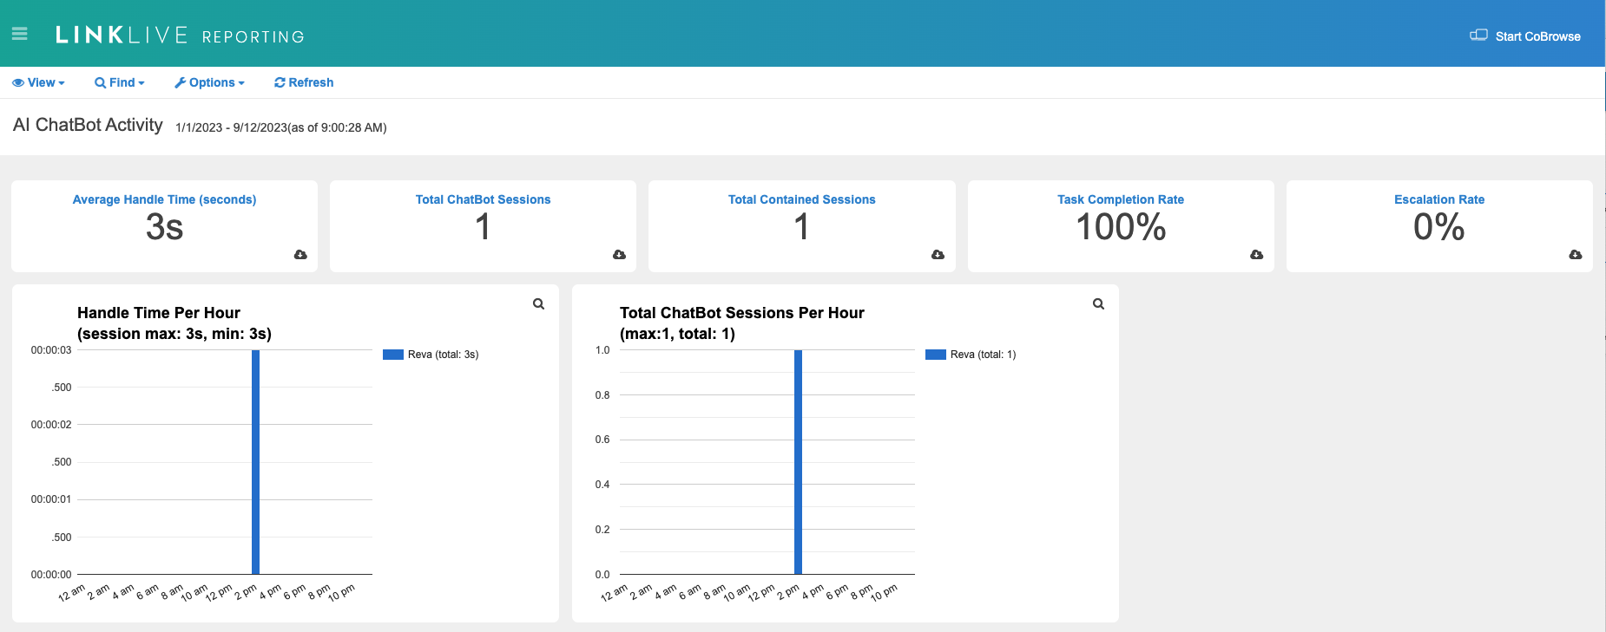
Task: Open the Find dropdown menu
Action: pos(120,82)
